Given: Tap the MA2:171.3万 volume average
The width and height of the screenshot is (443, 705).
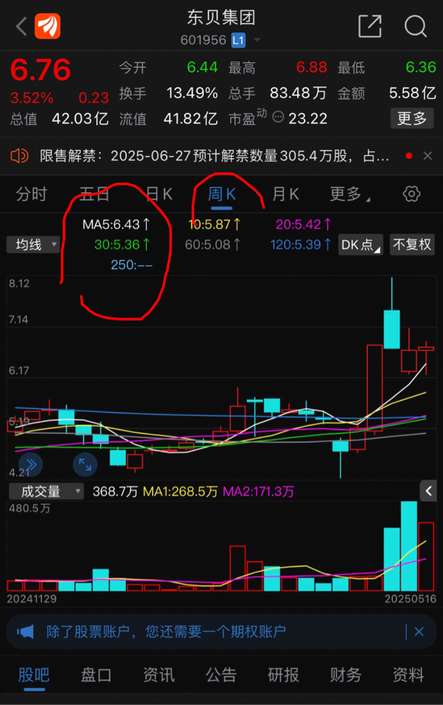Looking at the screenshot, I should coord(258,492).
